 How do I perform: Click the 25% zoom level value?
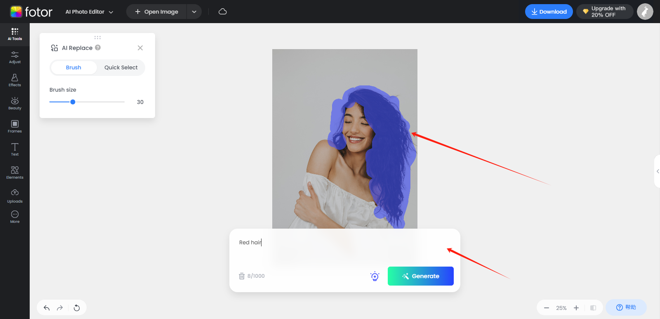(x=561, y=308)
